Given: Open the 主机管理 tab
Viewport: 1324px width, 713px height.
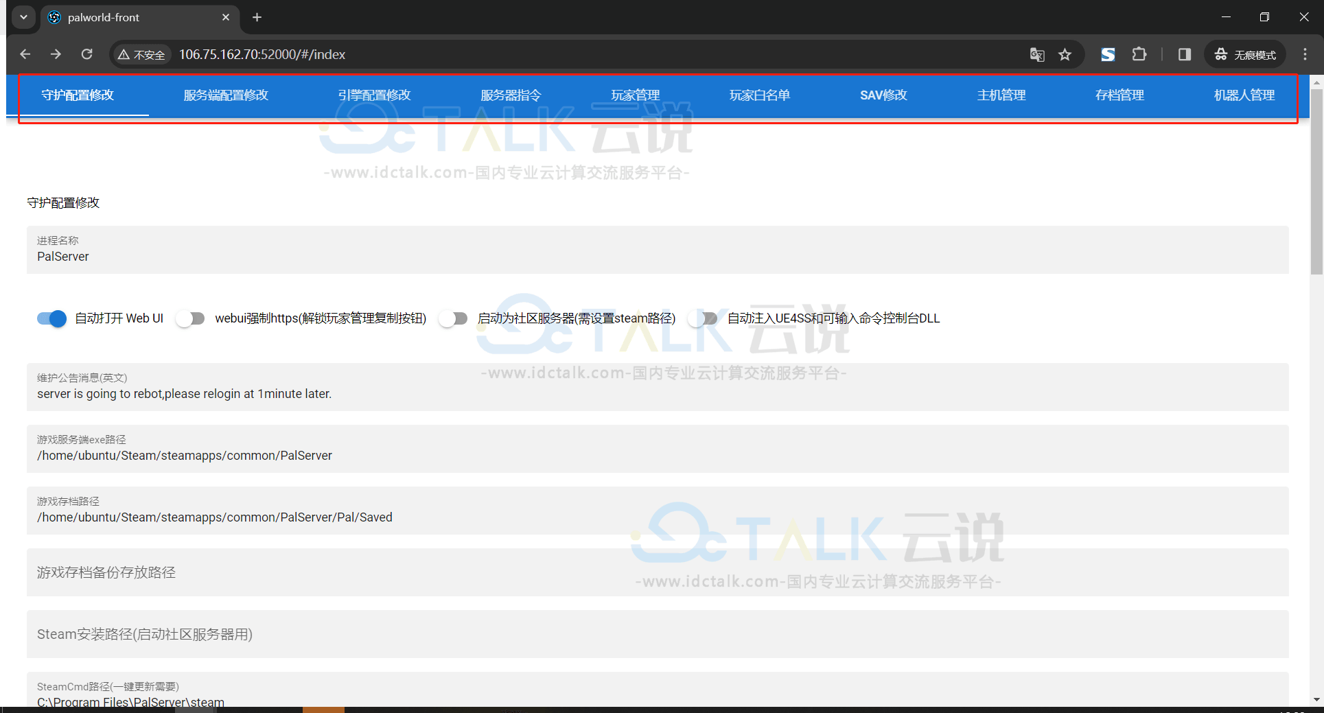Looking at the screenshot, I should [1001, 95].
